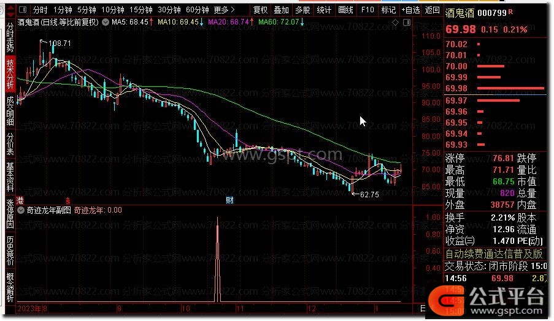
Task: Click the 自动续费通达信普及版 link
Action: (494, 254)
